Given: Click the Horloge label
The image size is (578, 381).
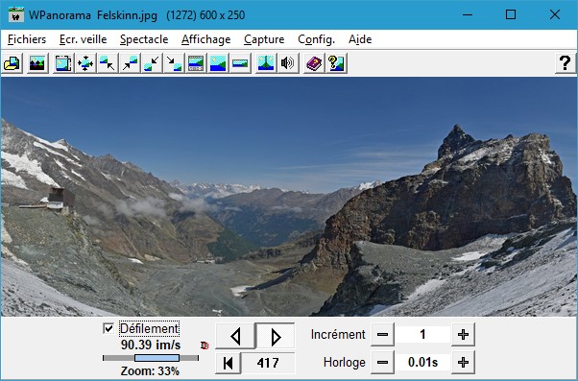Looking at the screenshot, I should click(345, 363).
